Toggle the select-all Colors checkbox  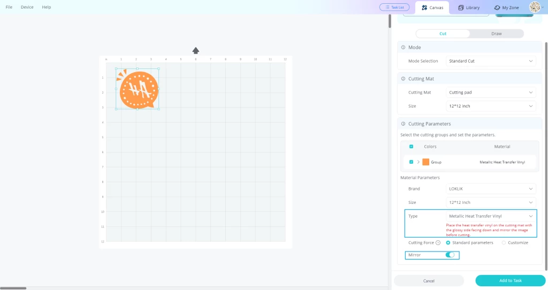[412, 147]
